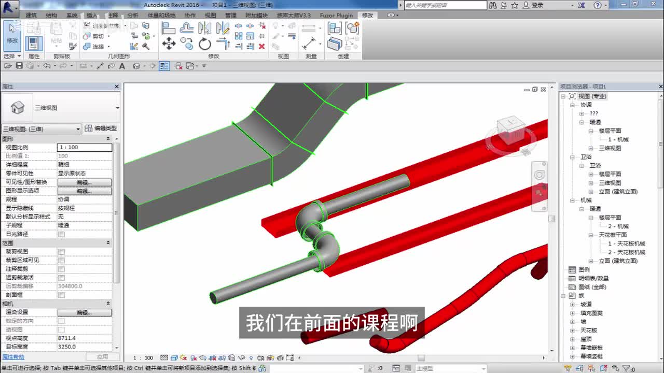The image size is (664, 373).
Task: Open the 管理 ribbon tab
Action: tap(230, 16)
